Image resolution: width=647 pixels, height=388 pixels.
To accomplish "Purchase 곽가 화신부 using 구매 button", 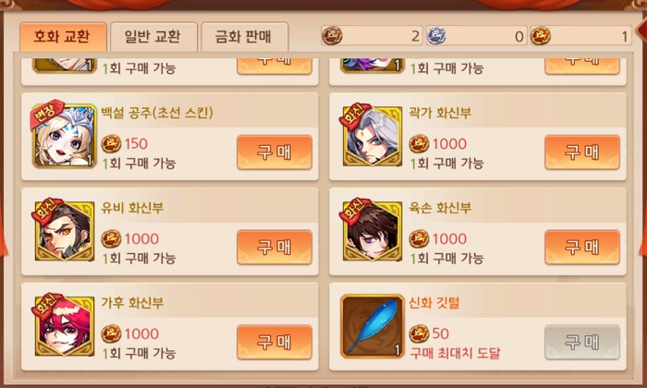I will tap(582, 152).
